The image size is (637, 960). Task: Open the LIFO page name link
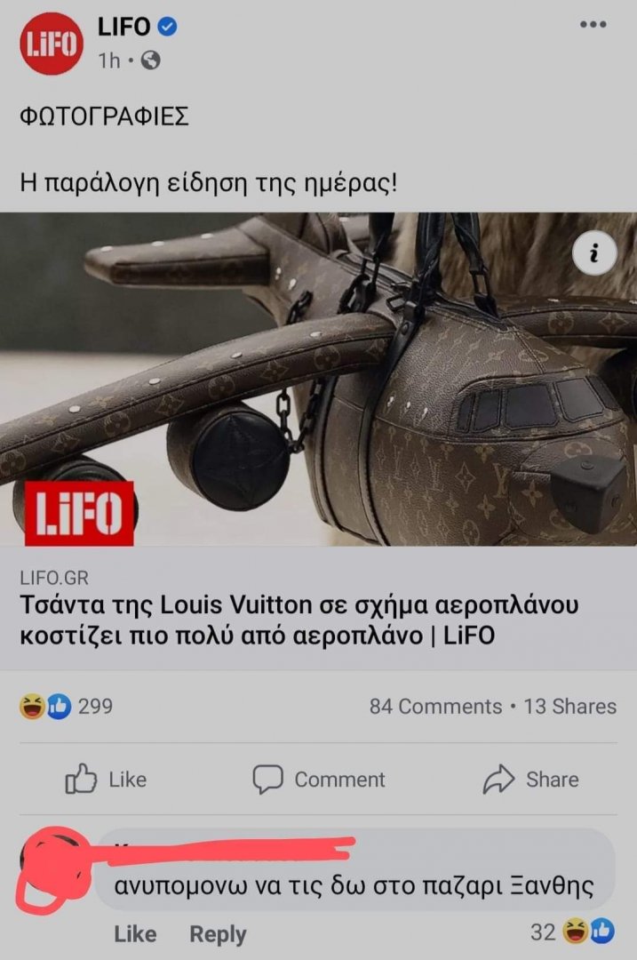point(123,27)
